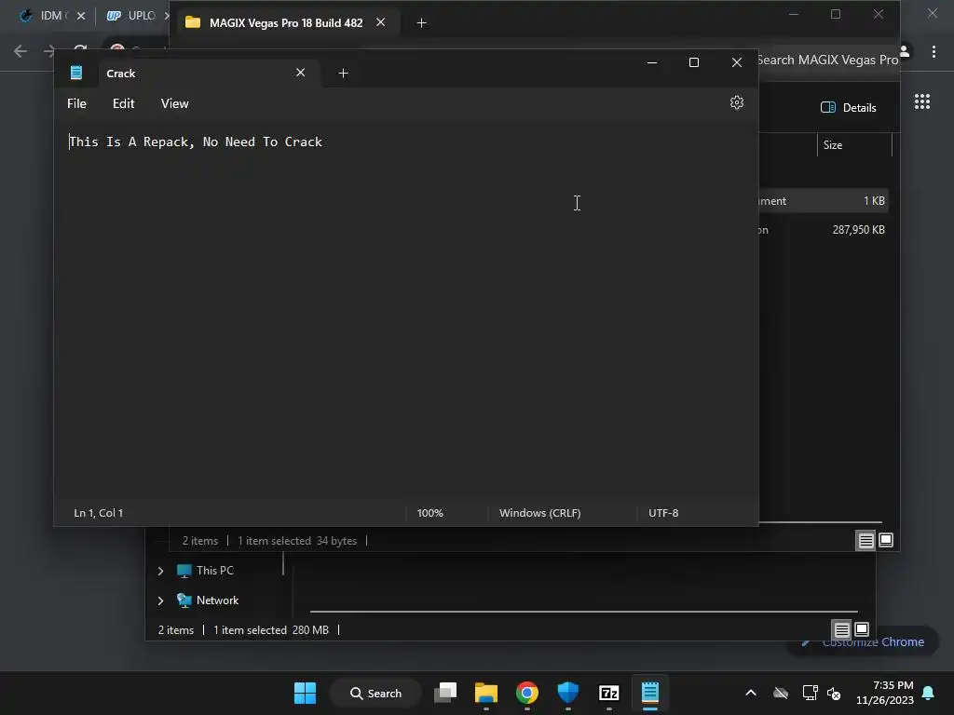Open the Windows Start menu
This screenshot has height=715, width=954.
pos(305,693)
